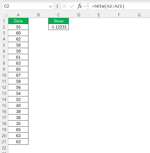Select cell A21 containing 62
150x153 pixels.
click(x=18, y=142)
